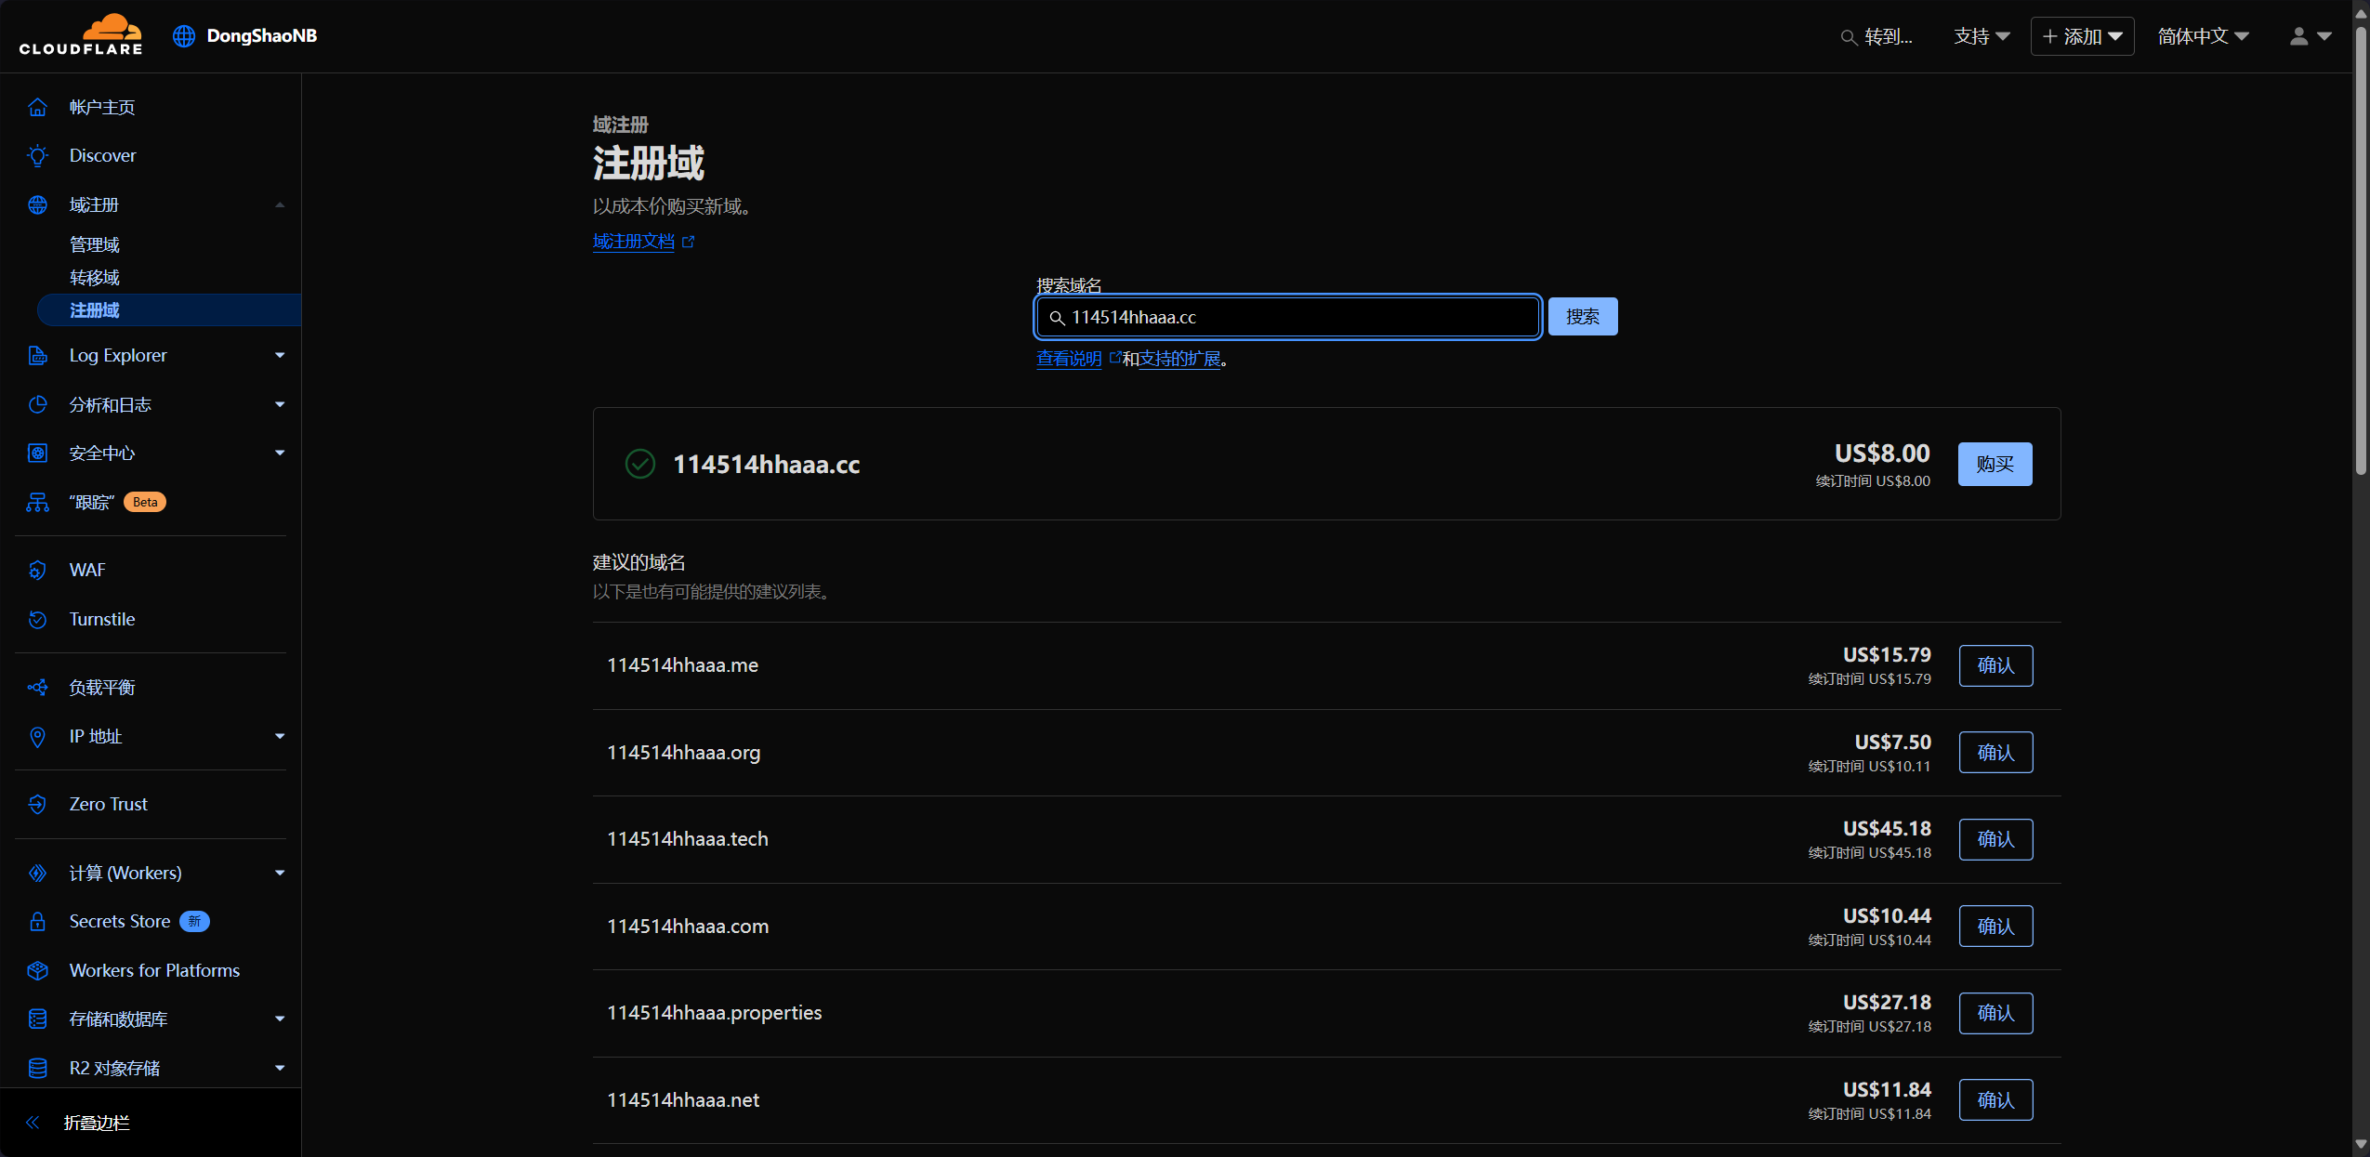The width and height of the screenshot is (2370, 1157).
Task: Expand the Log Explorer menu arrow
Action: [x=280, y=355]
